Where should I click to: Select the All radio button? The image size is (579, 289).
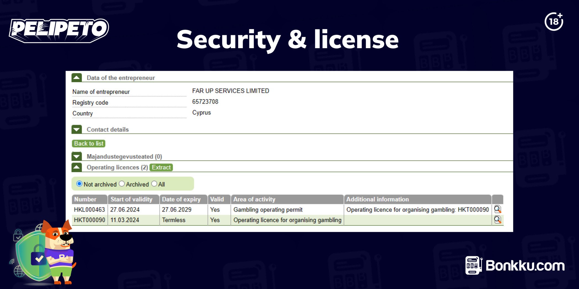click(154, 184)
